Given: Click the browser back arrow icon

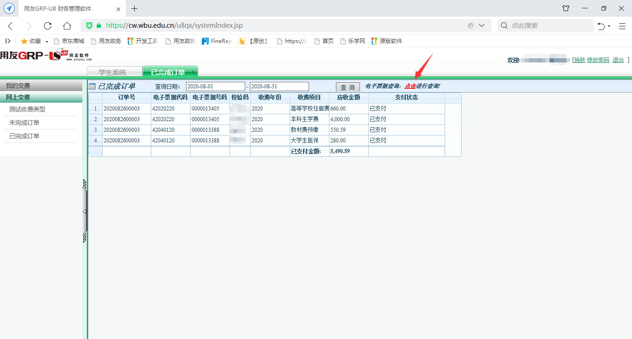Looking at the screenshot, I should (x=10, y=26).
